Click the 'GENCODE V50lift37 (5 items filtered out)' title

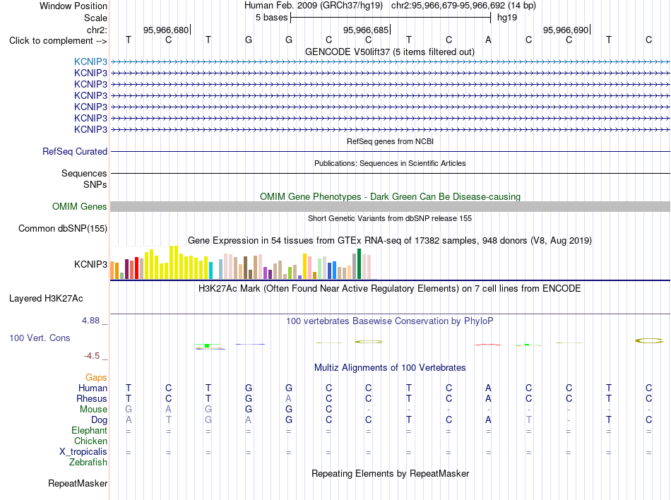point(389,52)
